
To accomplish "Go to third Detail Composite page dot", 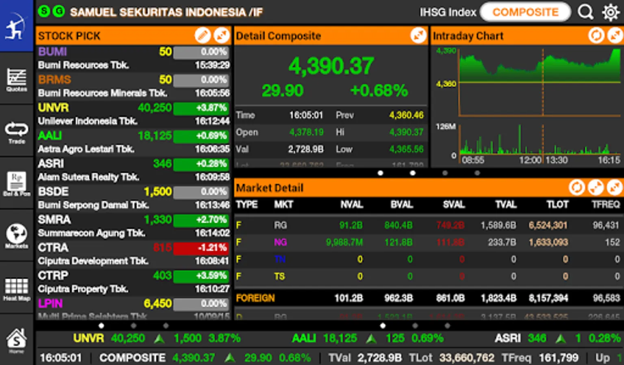I will click(x=445, y=173).
